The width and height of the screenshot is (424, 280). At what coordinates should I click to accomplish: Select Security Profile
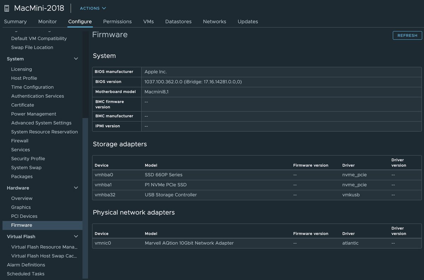[x=28, y=159]
